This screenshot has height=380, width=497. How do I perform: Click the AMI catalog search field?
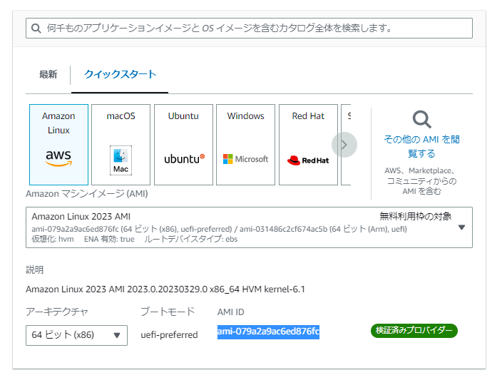point(249,29)
